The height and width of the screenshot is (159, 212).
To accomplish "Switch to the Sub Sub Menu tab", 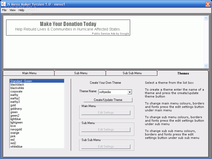I will pyautogui.click(x=131, y=73).
